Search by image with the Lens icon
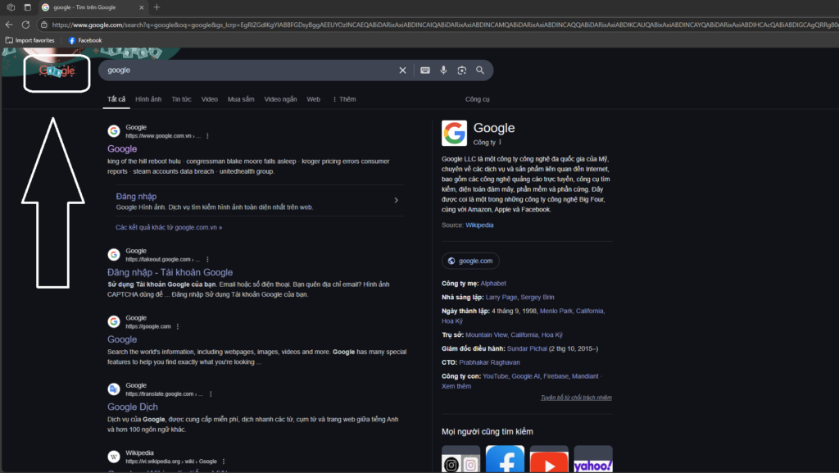The height and width of the screenshot is (473, 839). coord(462,70)
